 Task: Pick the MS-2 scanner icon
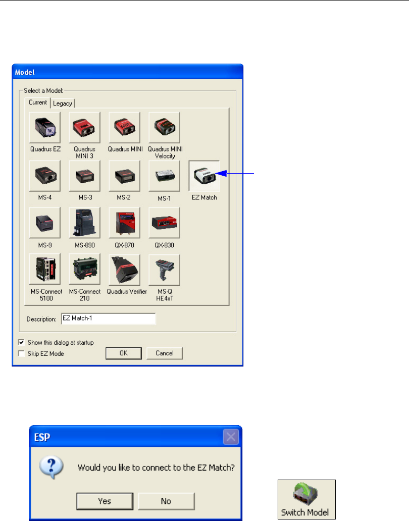[125, 176]
